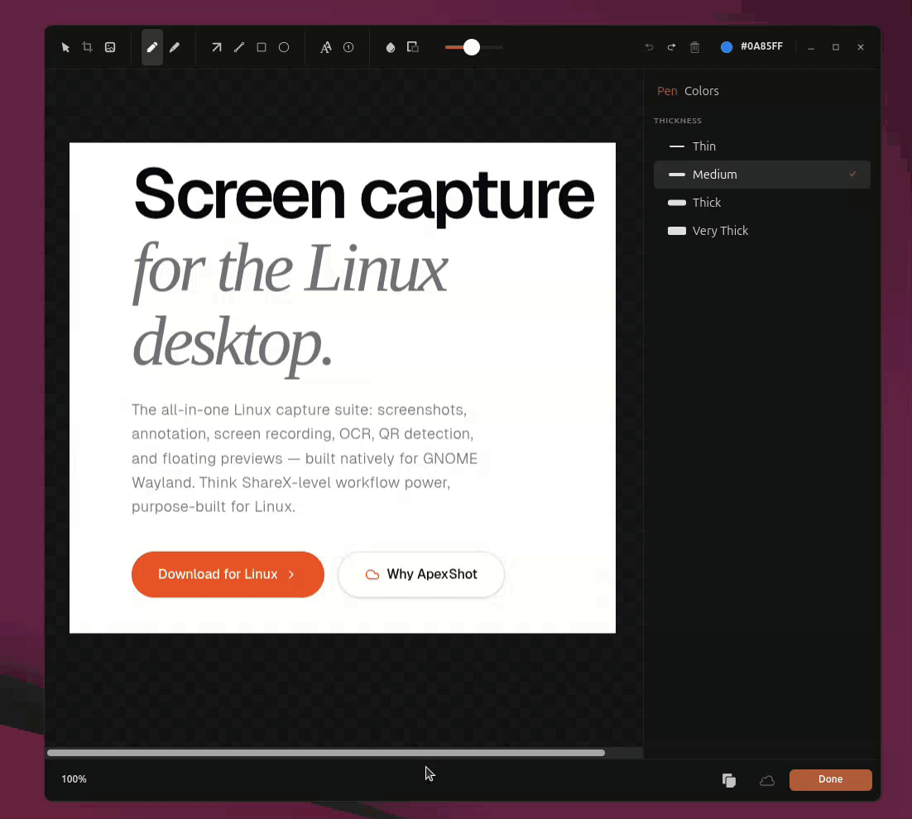Viewport: 912px width, 819px height.
Task: Click the #0A85FF hex color label
Action: [x=761, y=46]
